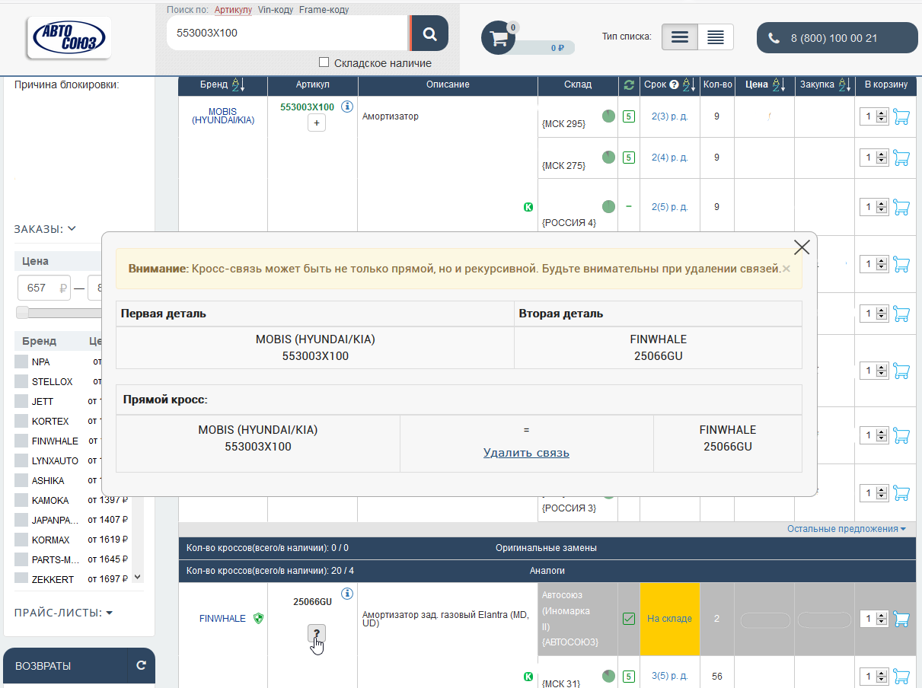Viewport: 922px width, 688px height.
Task: Click the green refresh column header icon
Action: point(628,84)
